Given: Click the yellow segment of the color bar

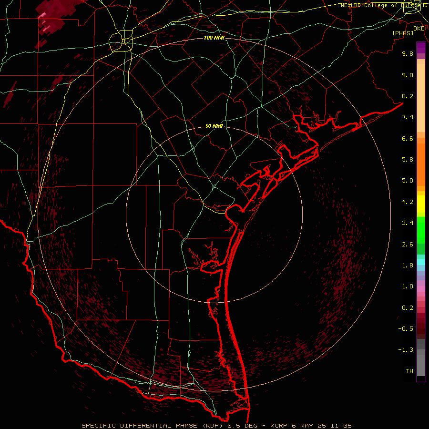Looking at the screenshot, I should 421,204.
